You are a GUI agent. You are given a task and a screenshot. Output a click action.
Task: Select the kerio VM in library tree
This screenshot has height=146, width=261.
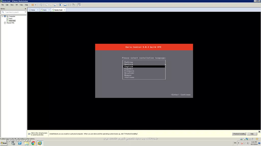click(x=11, y=19)
